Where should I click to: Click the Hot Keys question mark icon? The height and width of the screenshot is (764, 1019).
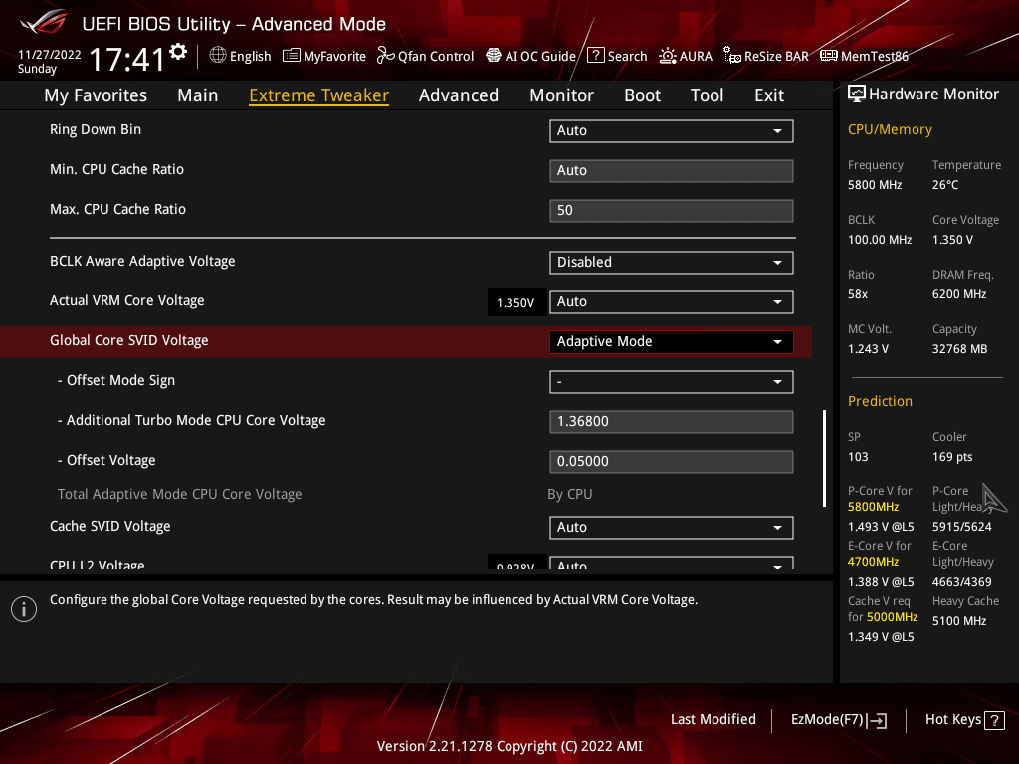994,720
